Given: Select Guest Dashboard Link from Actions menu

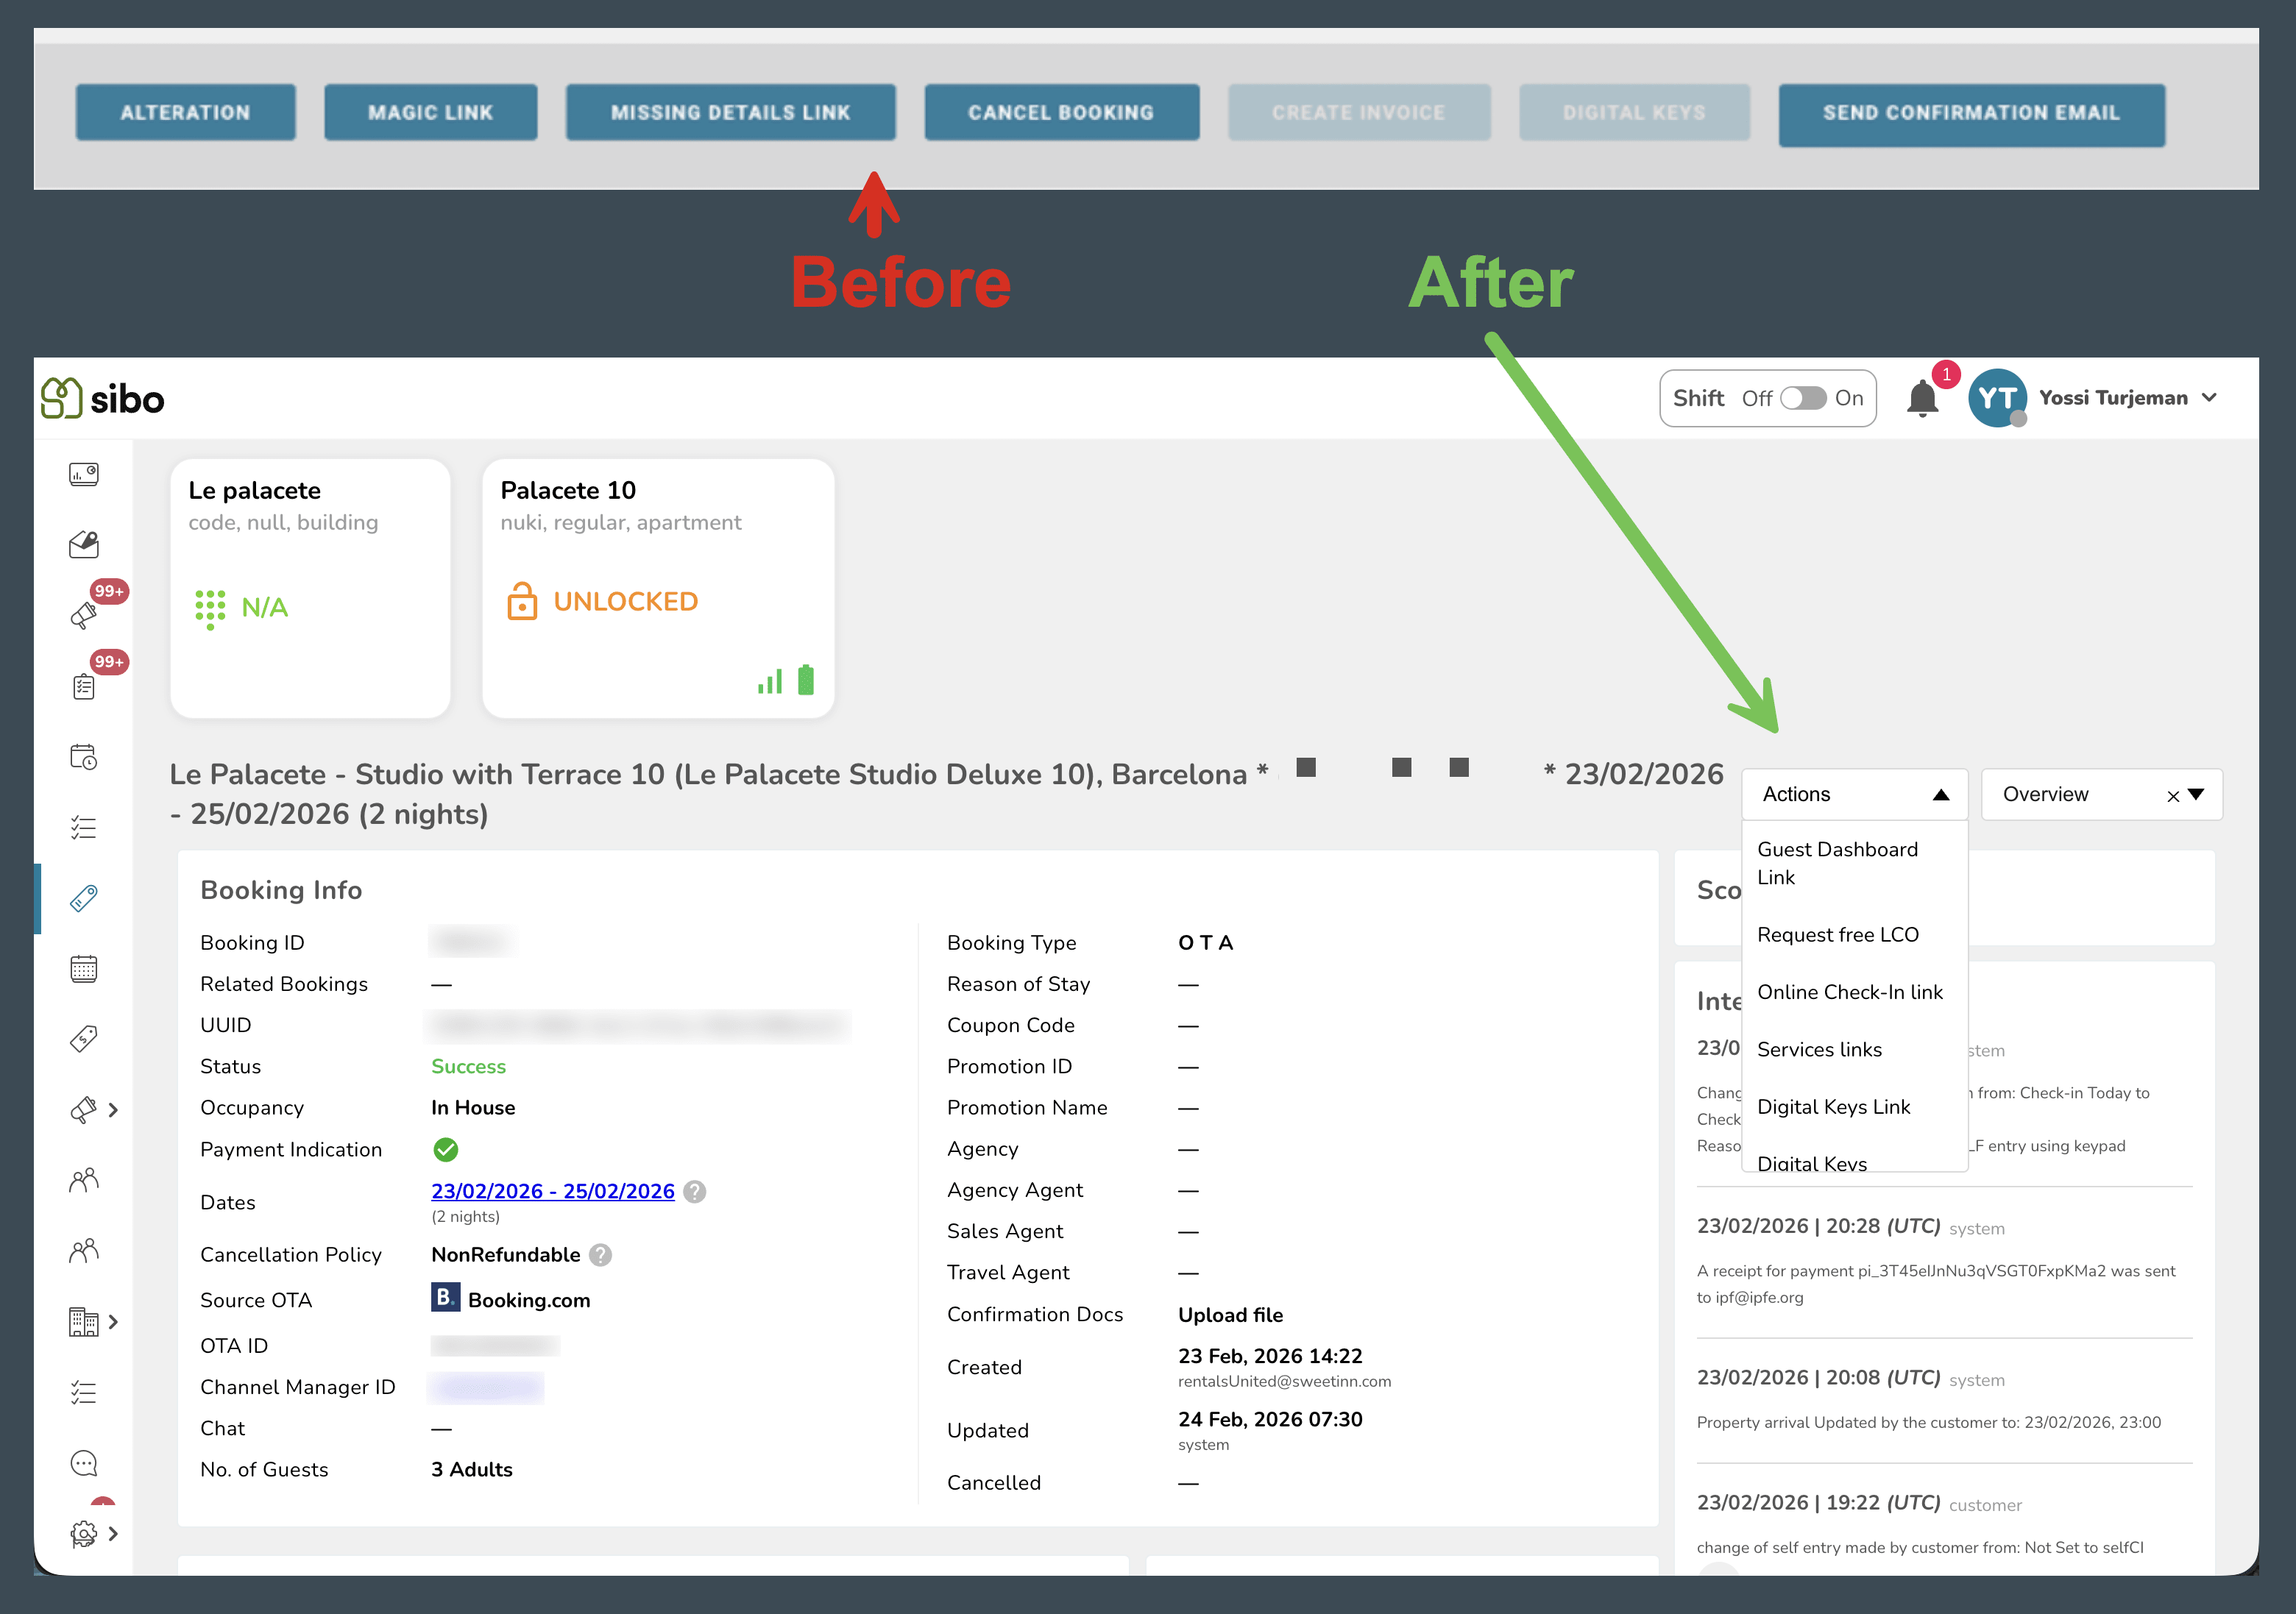Looking at the screenshot, I should (1837, 862).
